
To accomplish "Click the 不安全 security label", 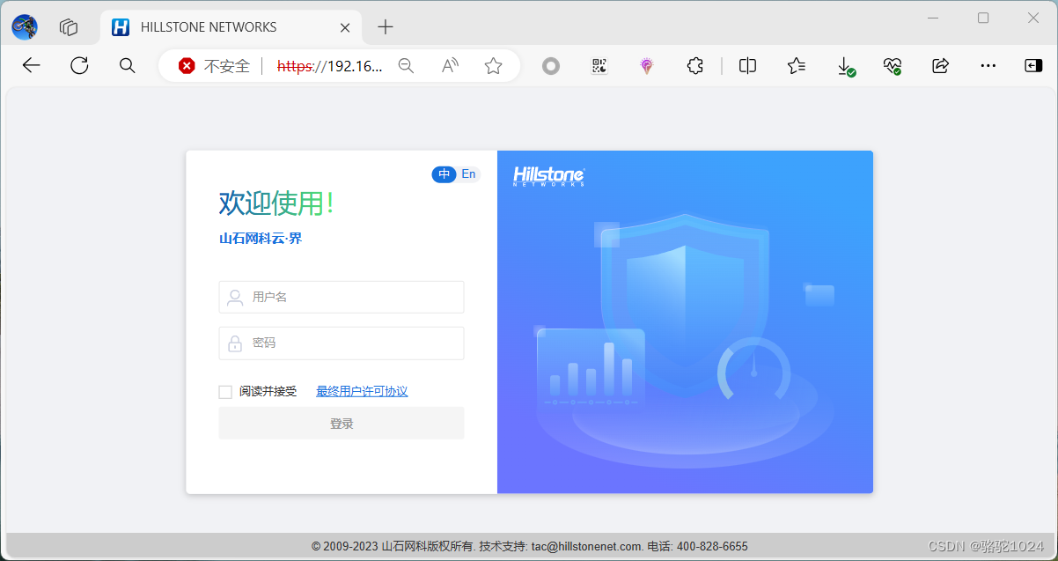I will click(x=227, y=66).
